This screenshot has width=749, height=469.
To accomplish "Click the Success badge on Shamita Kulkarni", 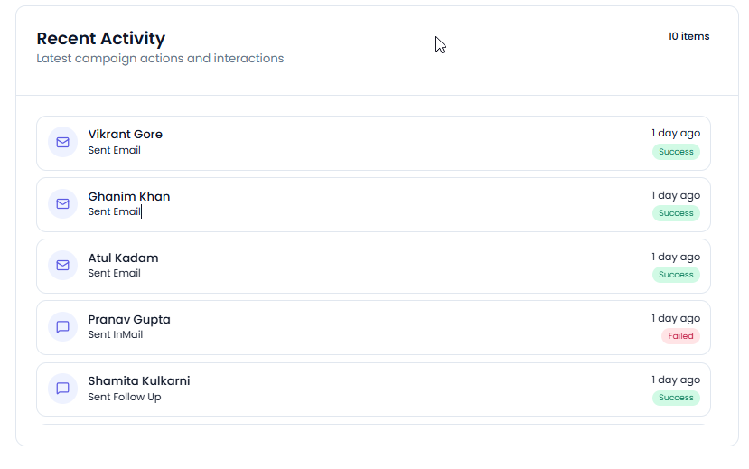I will (676, 398).
